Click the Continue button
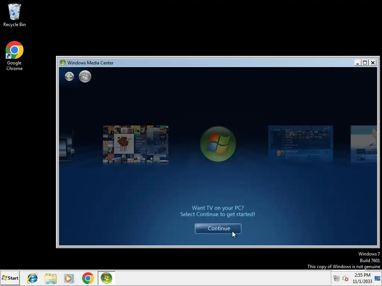Screen dimensions: 382x286 (x=218, y=229)
